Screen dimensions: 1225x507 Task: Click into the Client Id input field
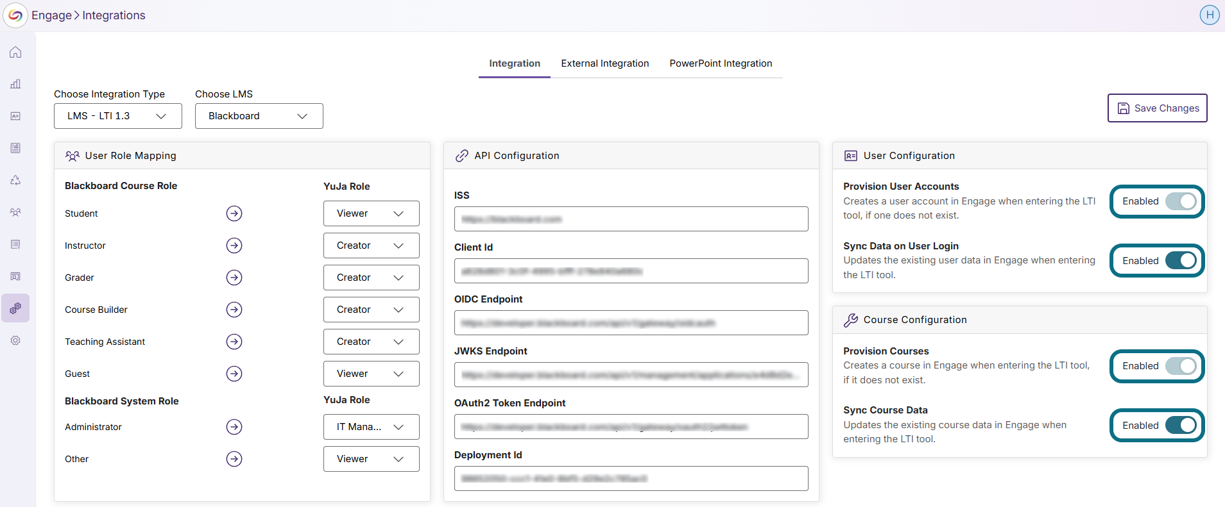631,271
